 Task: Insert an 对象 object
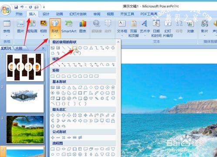click(190, 26)
